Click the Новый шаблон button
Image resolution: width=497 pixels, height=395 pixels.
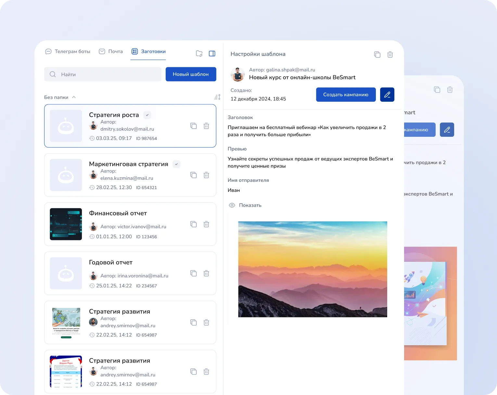191,74
